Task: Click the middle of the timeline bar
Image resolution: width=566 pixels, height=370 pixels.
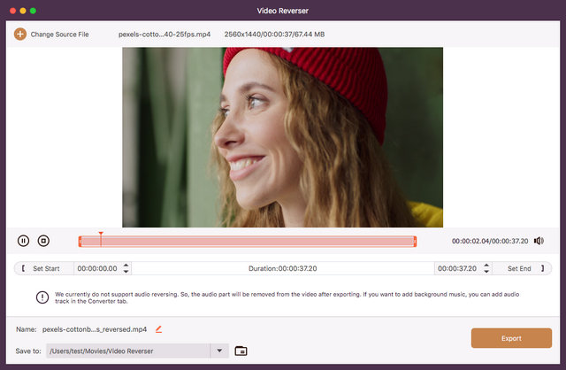Action: point(248,241)
